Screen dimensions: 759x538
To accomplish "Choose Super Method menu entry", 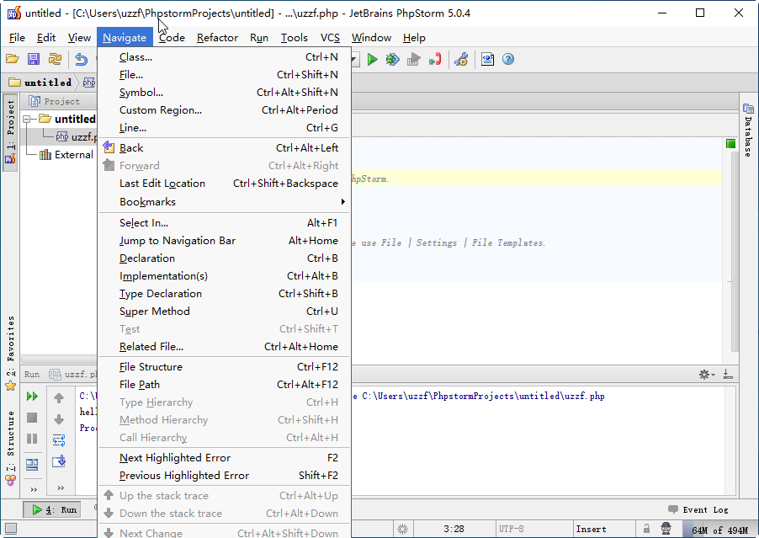I will 225,312.
